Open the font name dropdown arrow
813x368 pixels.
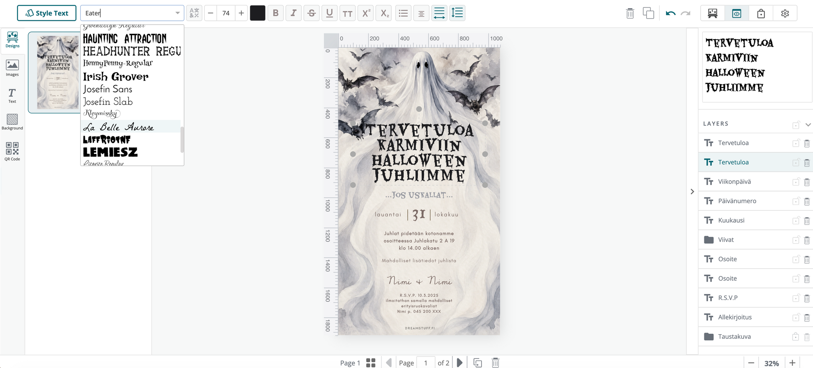(x=178, y=13)
